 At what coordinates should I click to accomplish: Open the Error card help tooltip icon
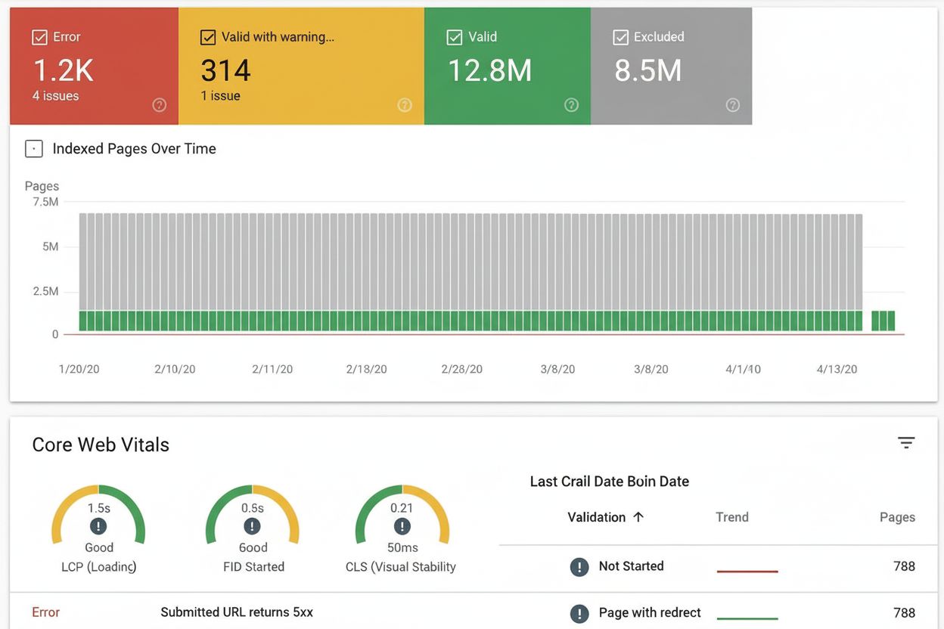(159, 106)
